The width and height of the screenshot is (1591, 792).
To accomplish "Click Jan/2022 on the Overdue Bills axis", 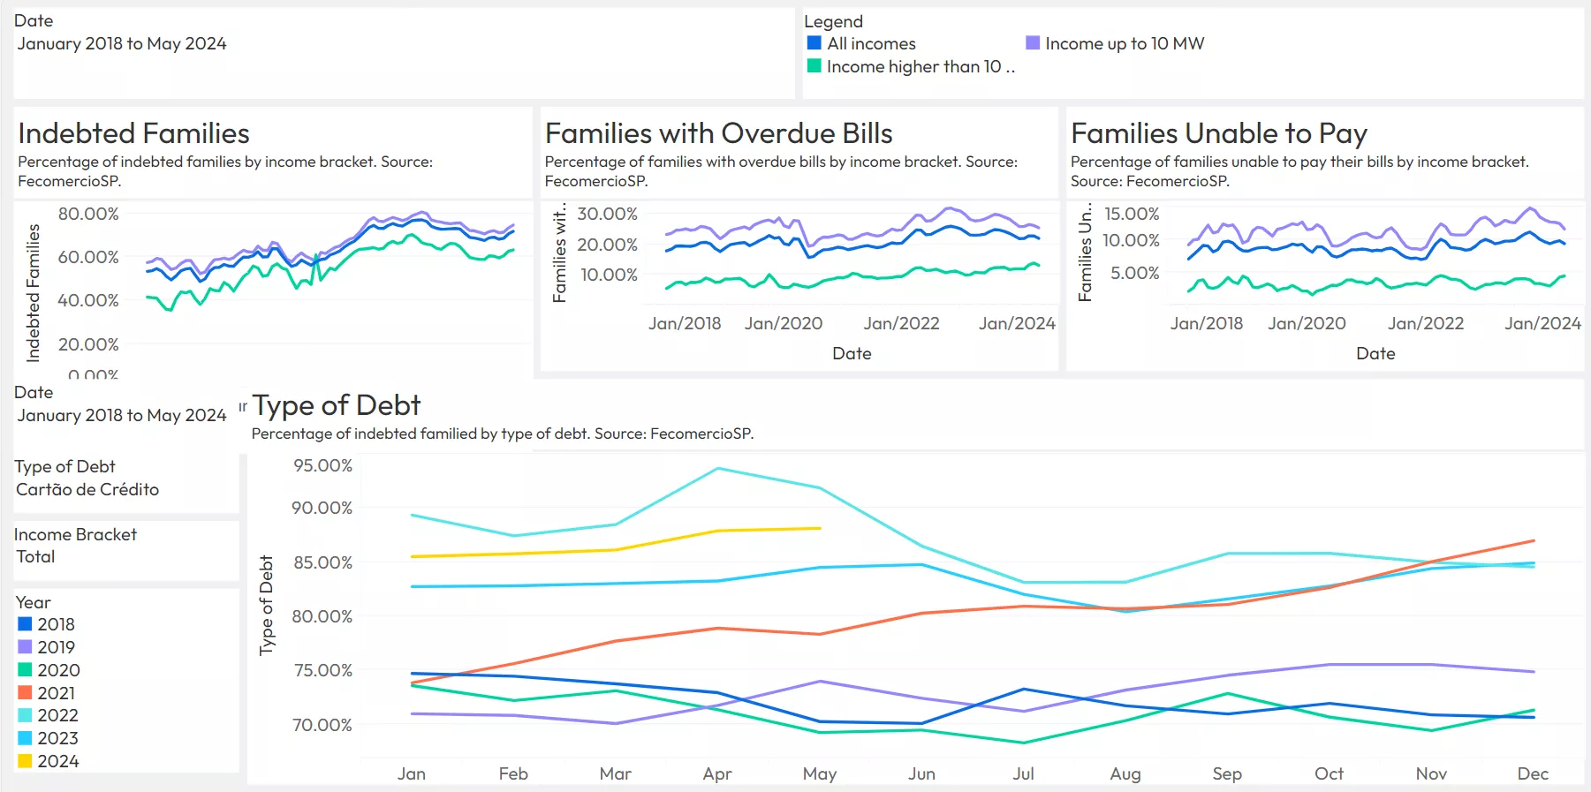I will click(x=901, y=323).
